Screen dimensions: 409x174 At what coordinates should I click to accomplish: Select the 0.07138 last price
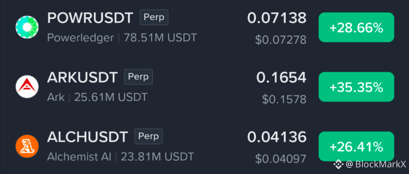pos(277,18)
